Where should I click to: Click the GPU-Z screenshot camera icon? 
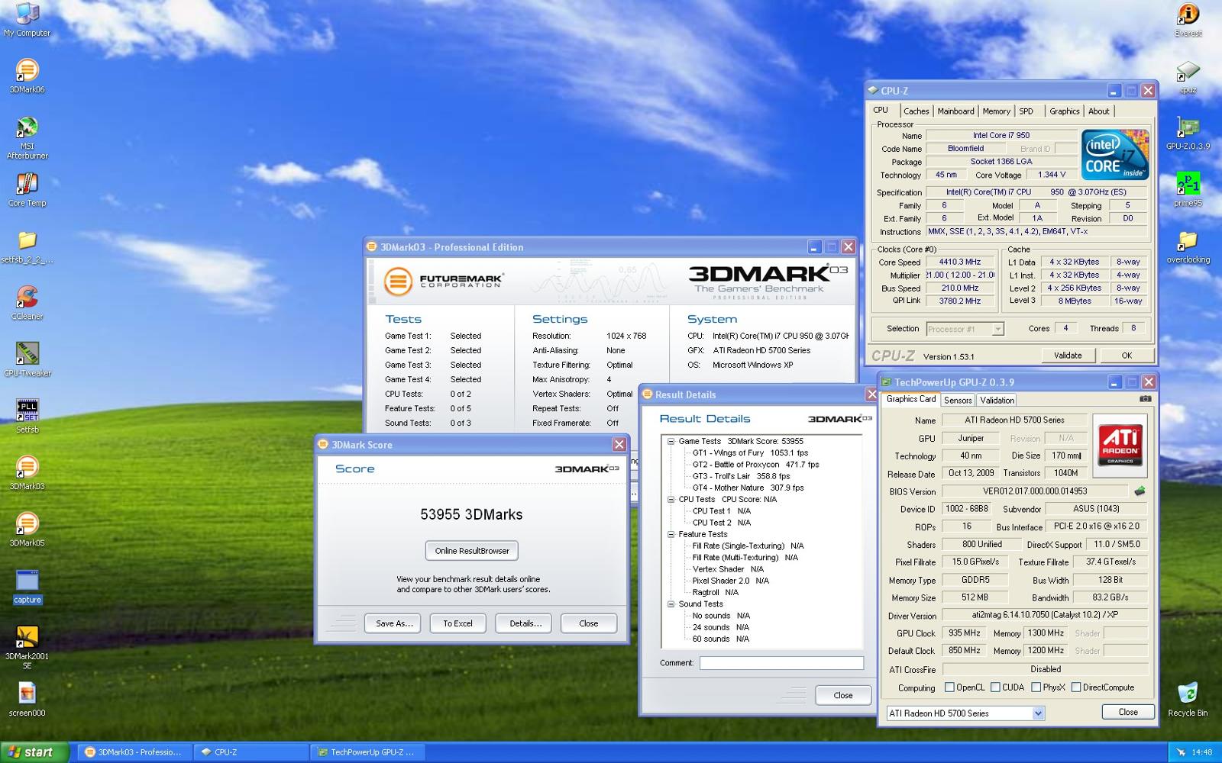point(1145,399)
